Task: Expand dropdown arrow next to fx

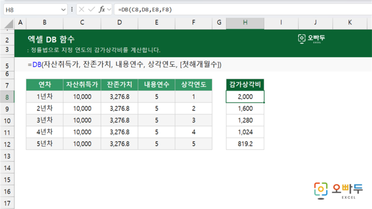Action: (x=109, y=10)
